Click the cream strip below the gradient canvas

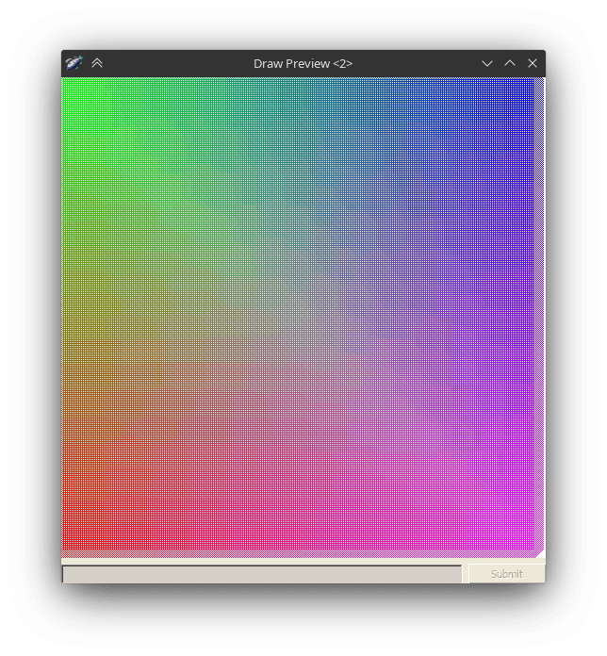302,560
